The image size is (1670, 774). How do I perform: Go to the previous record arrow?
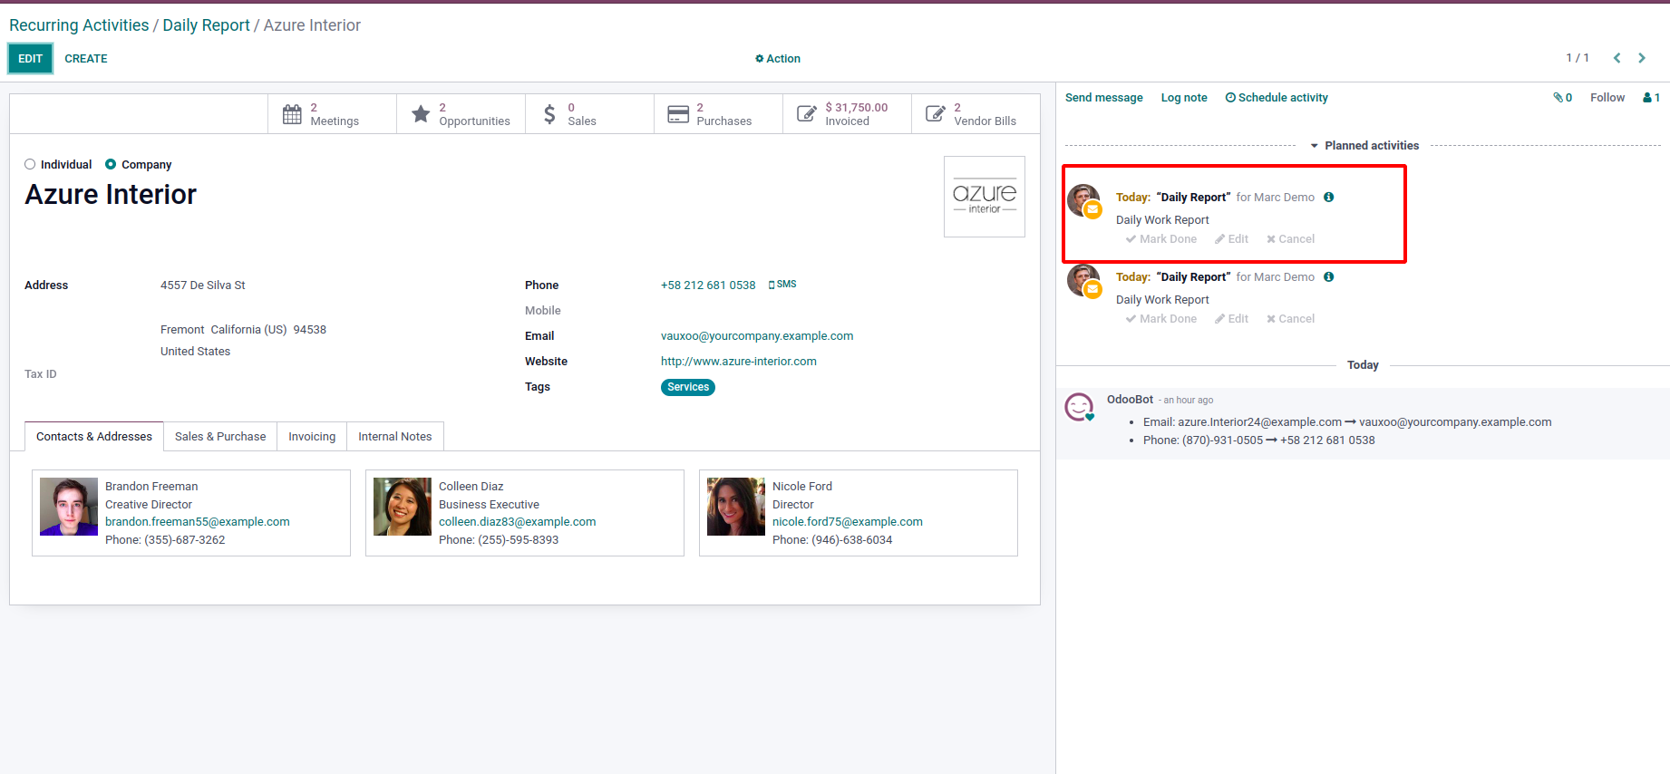coord(1617,58)
